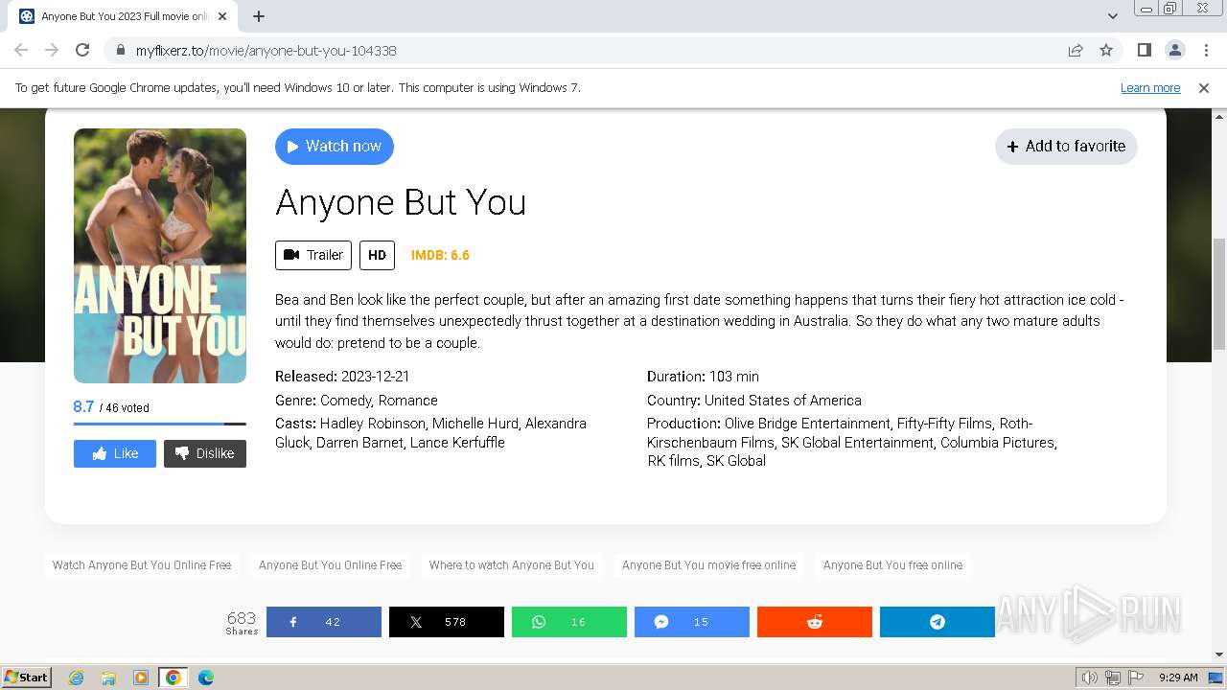
Task: Click the Anyone But You poster
Action: (160, 256)
